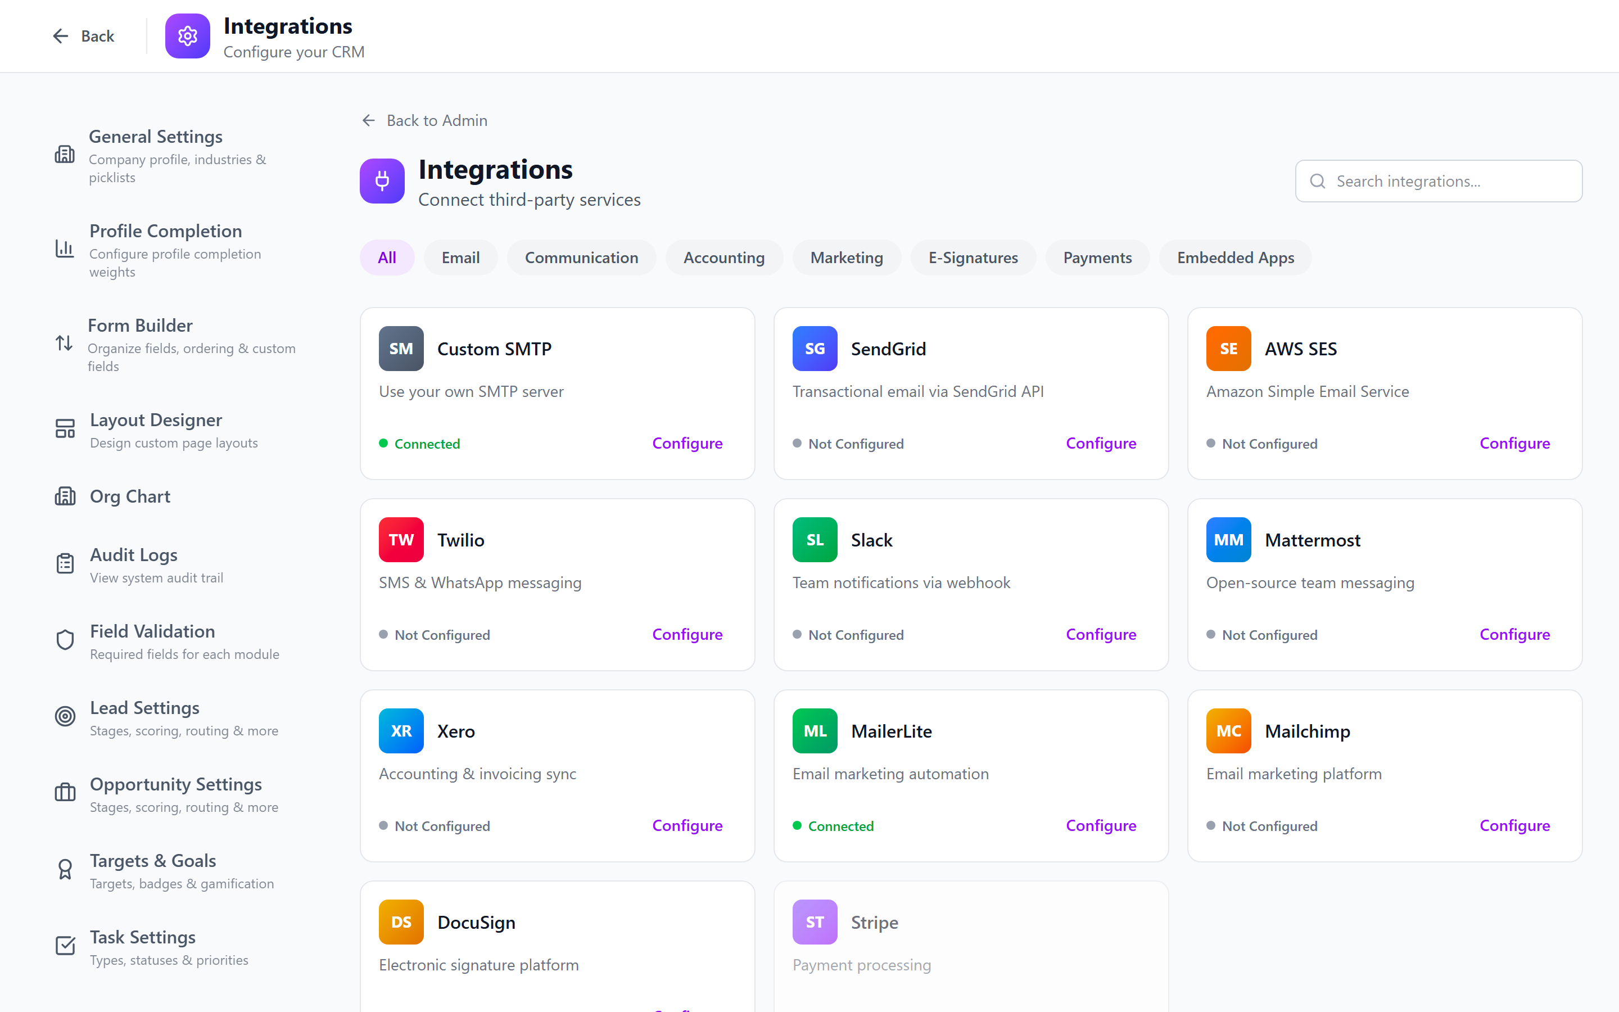Image resolution: width=1619 pixels, height=1012 pixels.
Task: Click the Stripe ST logo
Action: click(x=814, y=922)
